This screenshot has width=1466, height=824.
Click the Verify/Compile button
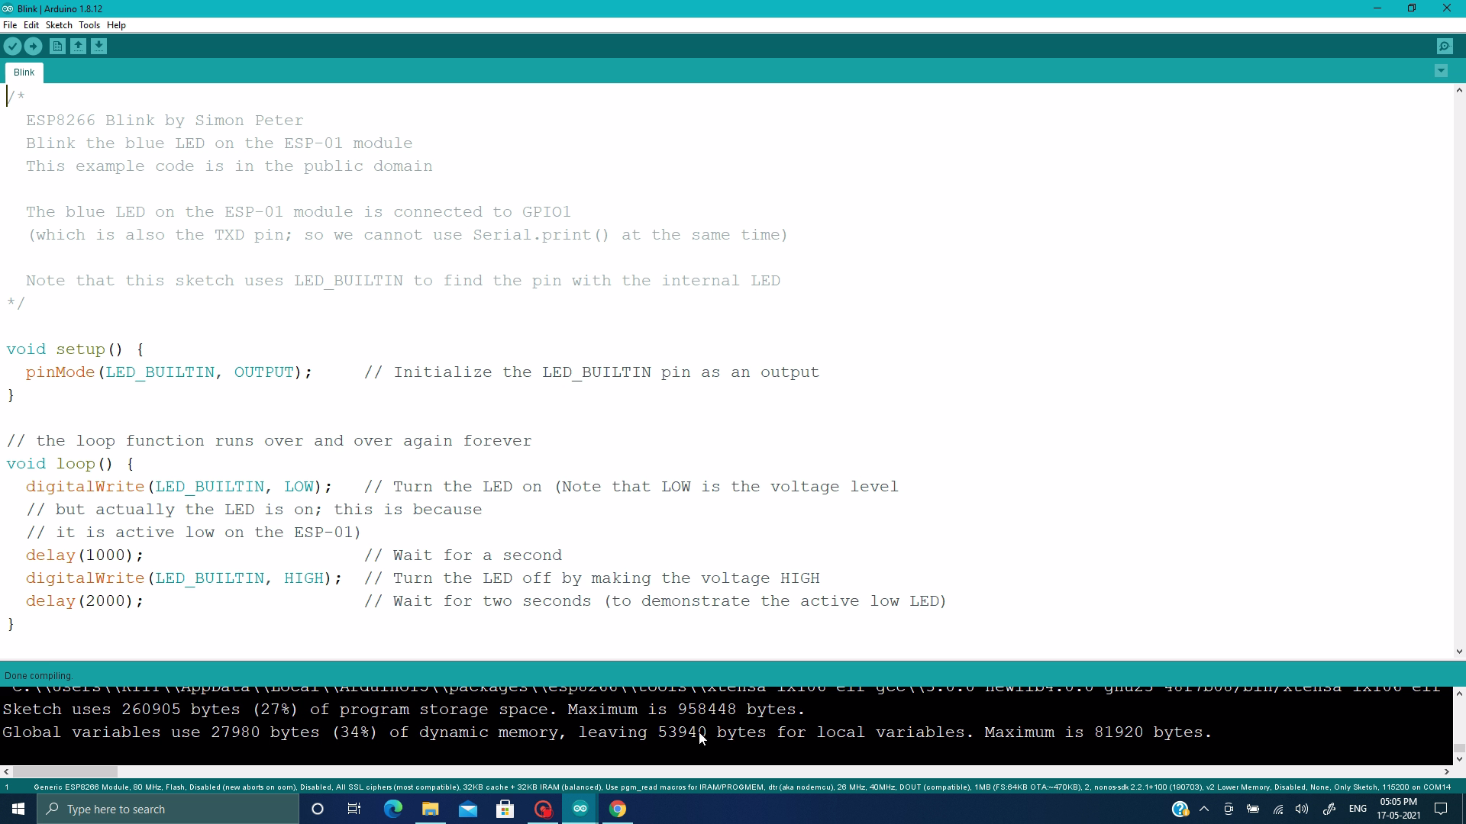click(x=13, y=47)
